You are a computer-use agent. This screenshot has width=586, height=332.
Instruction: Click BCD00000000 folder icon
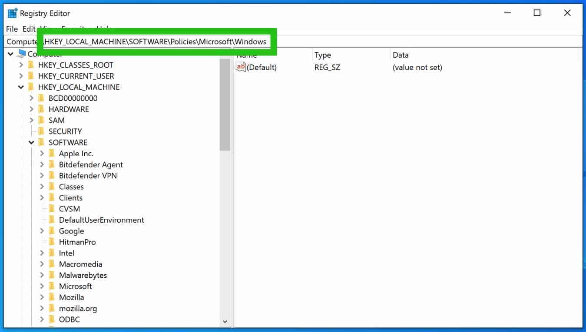pyautogui.click(x=41, y=98)
